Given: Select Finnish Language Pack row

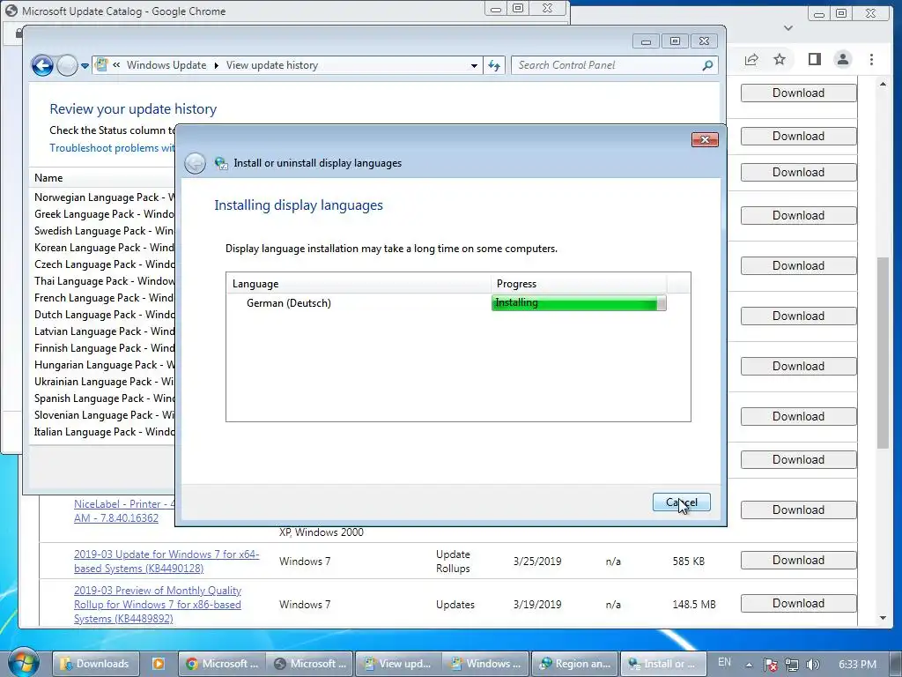Looking at the screenshot, I should (x=104, y=347).
